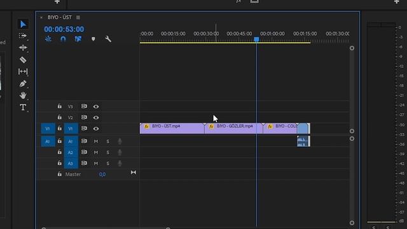
Task: Click time ruler at 00:01:15:00
Action: tap(305, 34)
